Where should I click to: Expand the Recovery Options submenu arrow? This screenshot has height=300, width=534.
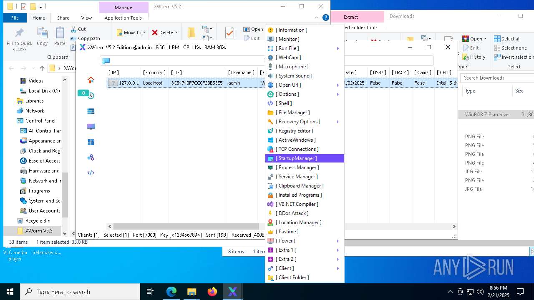338,122
